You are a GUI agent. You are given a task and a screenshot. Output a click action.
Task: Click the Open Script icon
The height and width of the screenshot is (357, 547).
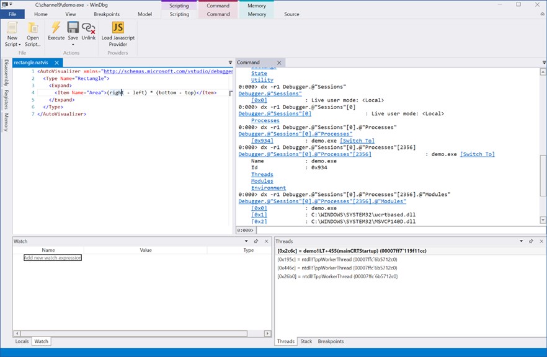(x=33, y=34)
